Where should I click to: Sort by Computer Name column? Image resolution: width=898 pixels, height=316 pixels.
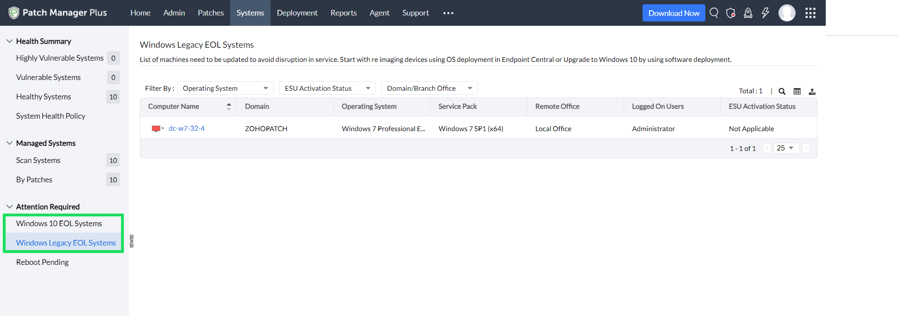coord(229,107)
